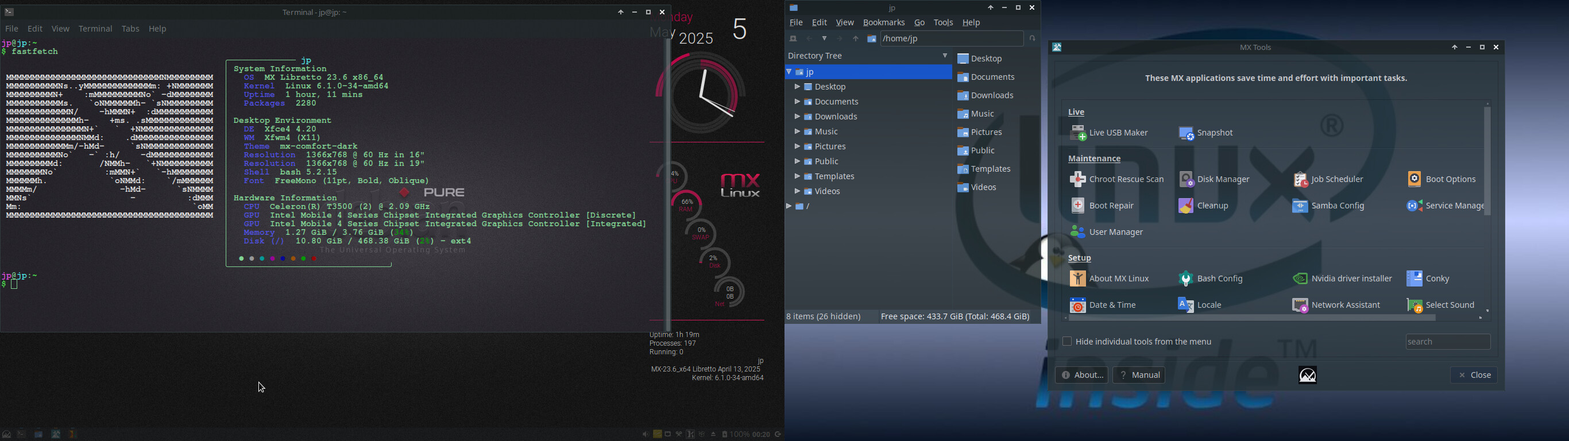Select Videos in the directory tree
Image resolution: width=1569 pixels, height=441 pixels.
coord(822,191)
